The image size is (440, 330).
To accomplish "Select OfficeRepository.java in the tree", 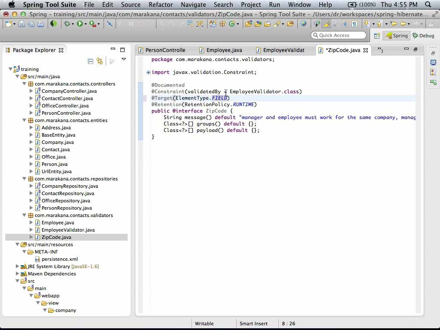I will point(66,200).
